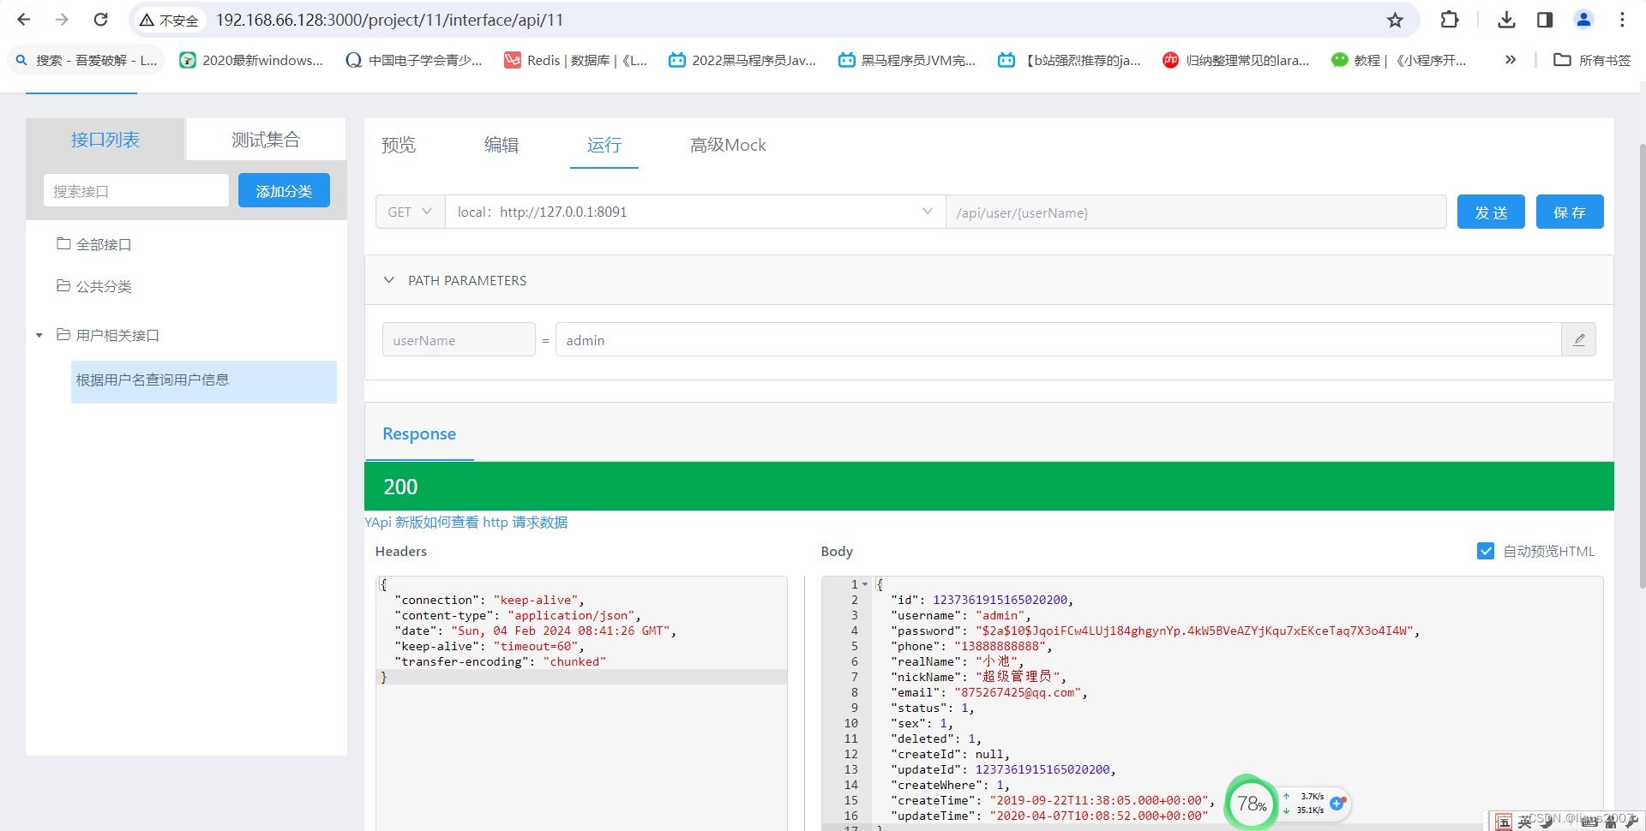1646x831 pixels.
Task: Collapse the 用户相关接口 tree arrow
Action: [39, 335]
